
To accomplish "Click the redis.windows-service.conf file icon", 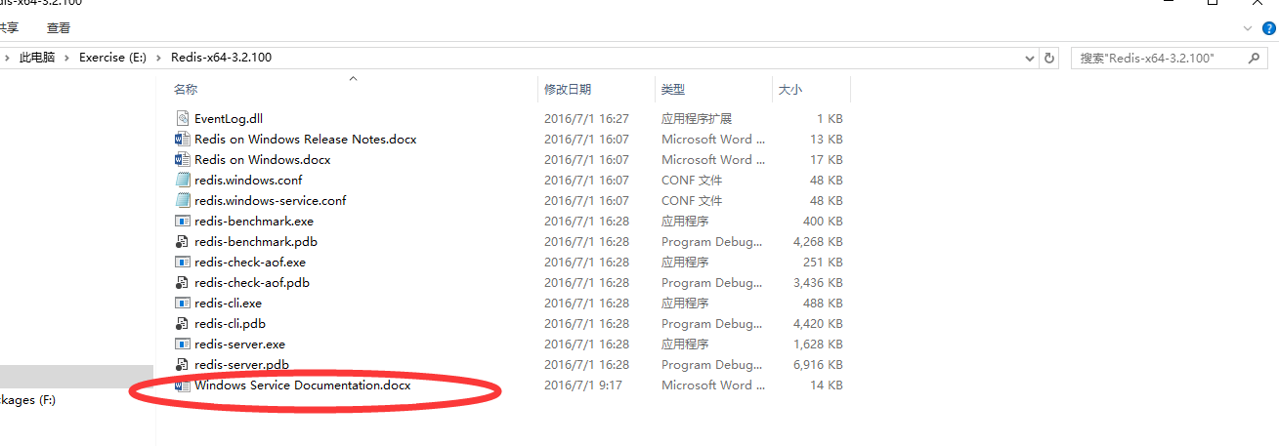I will coord(182,200).
